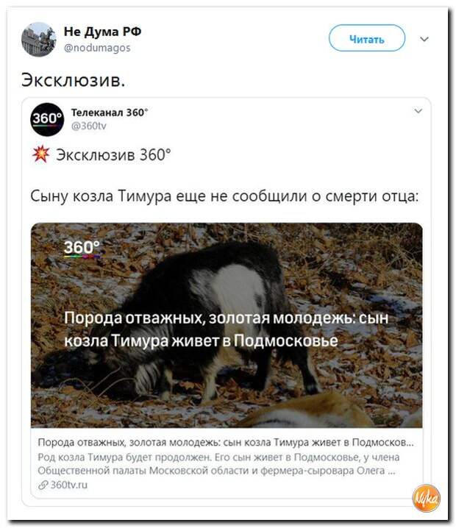This screenshot has width=456, height=528.
Task: Click the Род козла Тимура card description
Action: tap(218, 464)
